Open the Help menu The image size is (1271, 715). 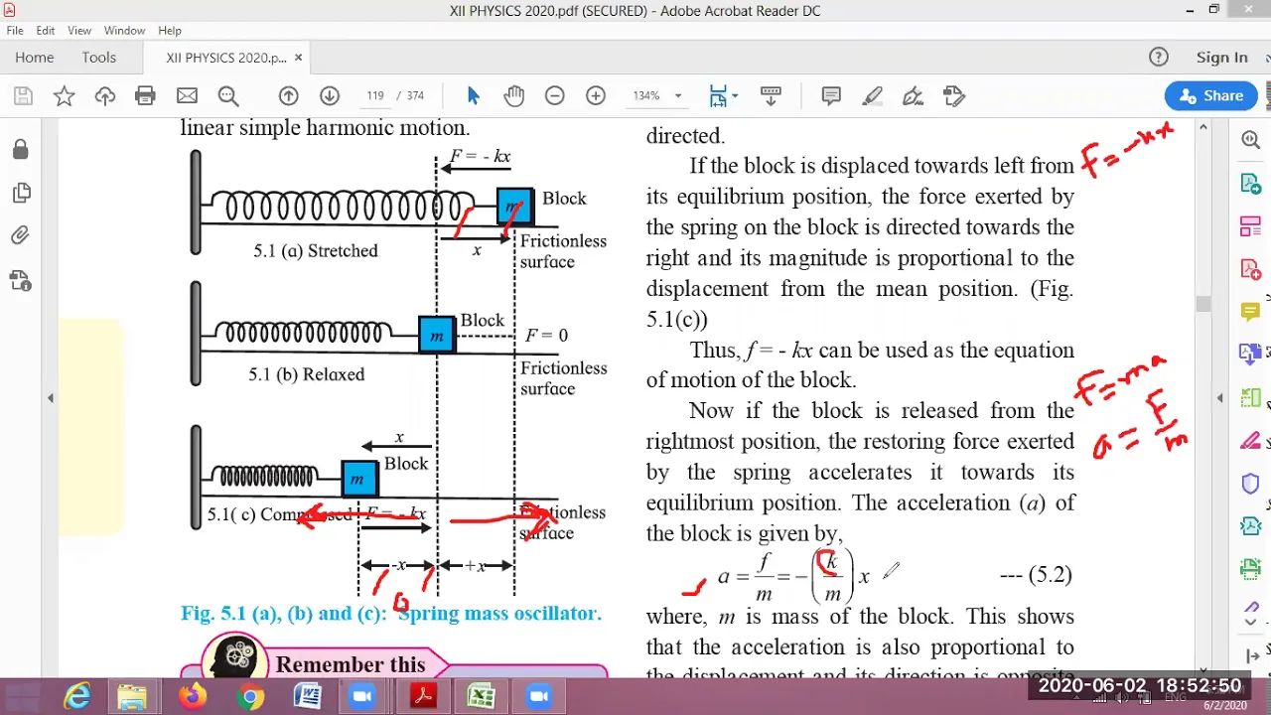(x=170, y=31)
